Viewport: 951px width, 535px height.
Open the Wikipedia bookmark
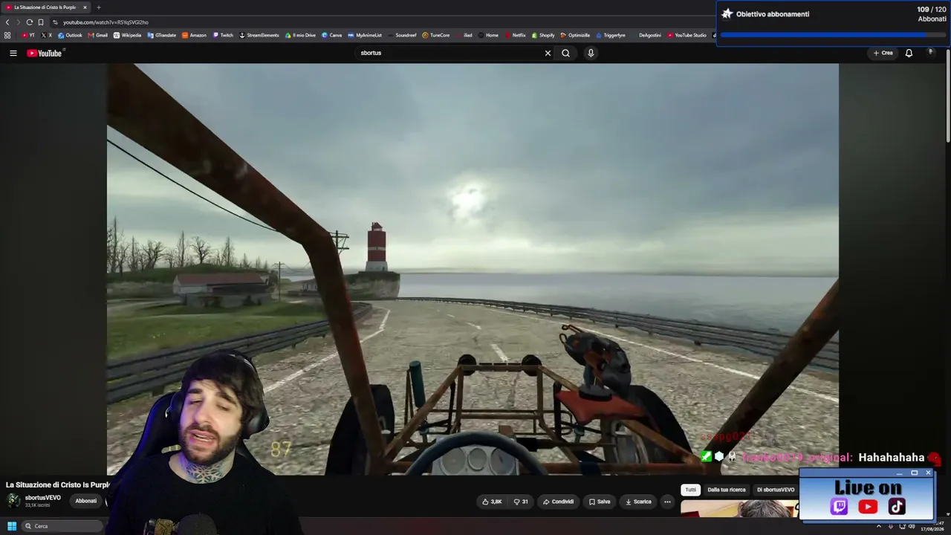[x=127, y=35]
